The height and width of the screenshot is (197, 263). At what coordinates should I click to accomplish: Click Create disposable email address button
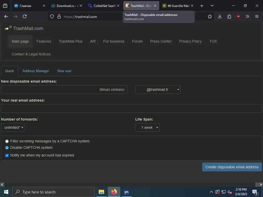click(x=232, y=167)
